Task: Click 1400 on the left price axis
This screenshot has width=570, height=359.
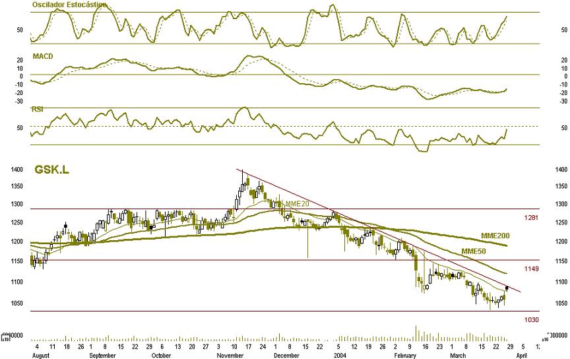Action: click(16, 170)
